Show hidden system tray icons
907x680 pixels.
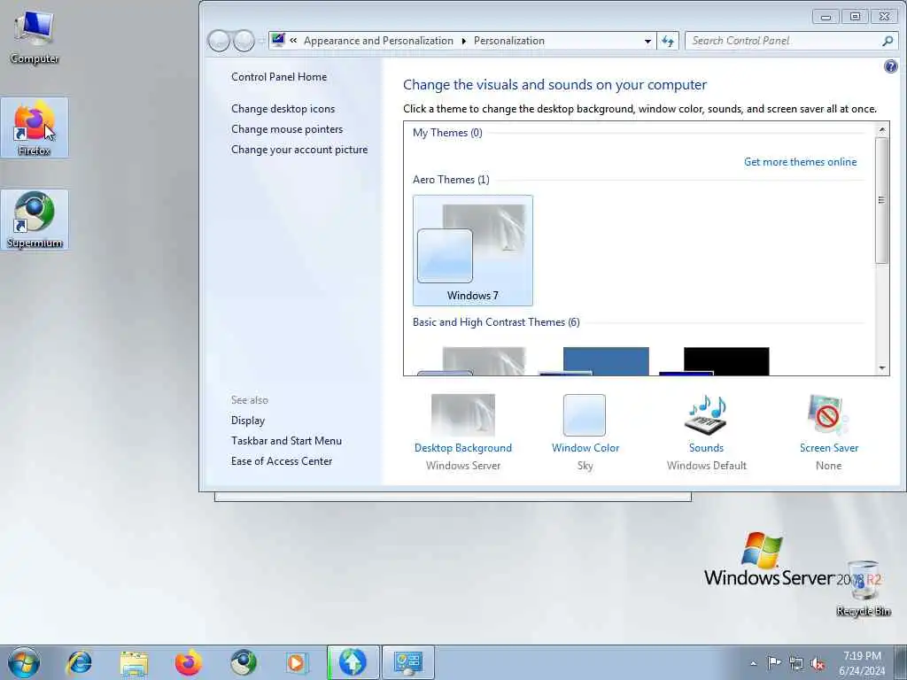click(x=753, y=663)
